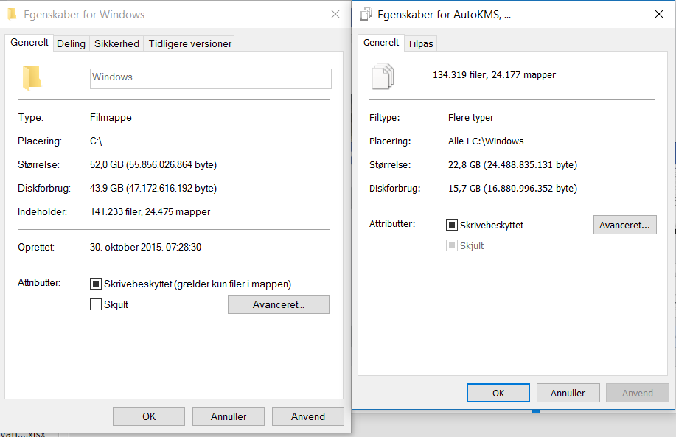
Task: Select the Generelt tab in AutoKMS dialog
Action: coord(381,43)
